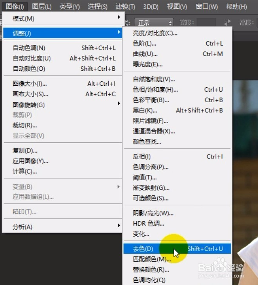This screenshot has height=285, width=258.
Task: Open 渐变映射(G)... adjustment
Action: [x=177, y=188]
